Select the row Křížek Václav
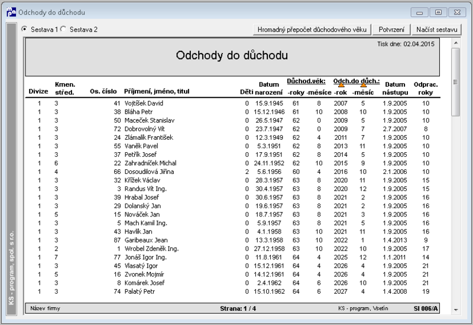Image resolution: width=473 pixels, height=325 pixels. click(x=232, y=180)
